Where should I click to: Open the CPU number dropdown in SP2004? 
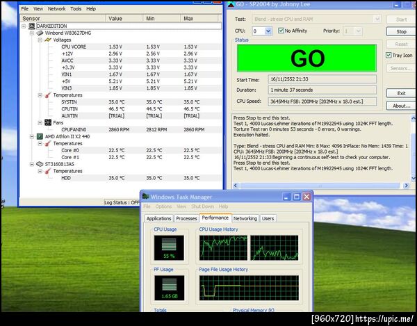pyautogui.click(x=268, y=31)
